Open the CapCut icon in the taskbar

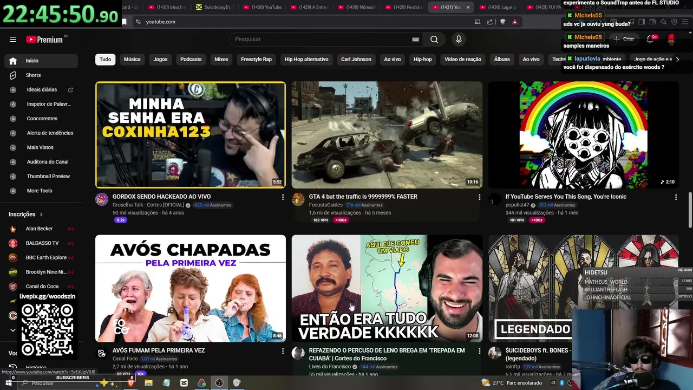pos(184,383)
